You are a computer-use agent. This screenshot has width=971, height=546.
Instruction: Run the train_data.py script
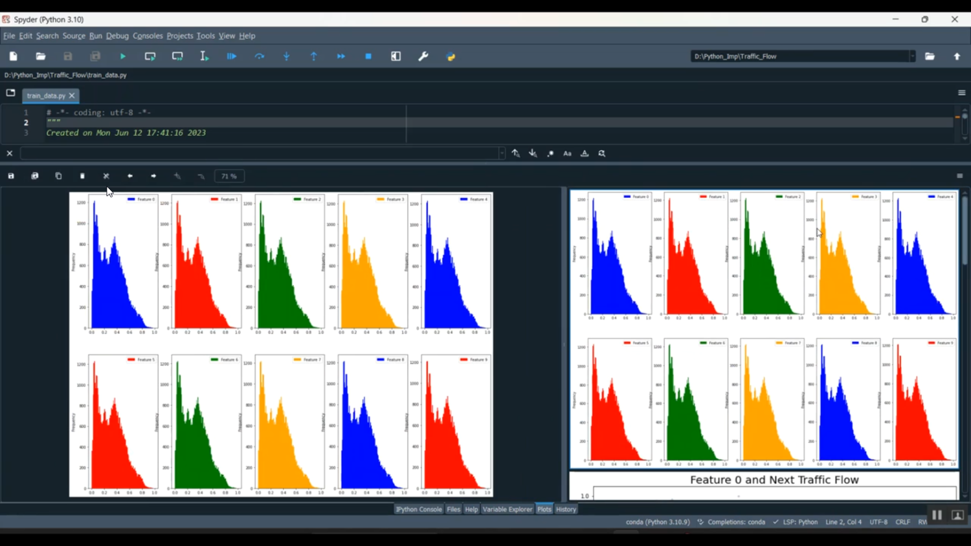click(122, 56)
